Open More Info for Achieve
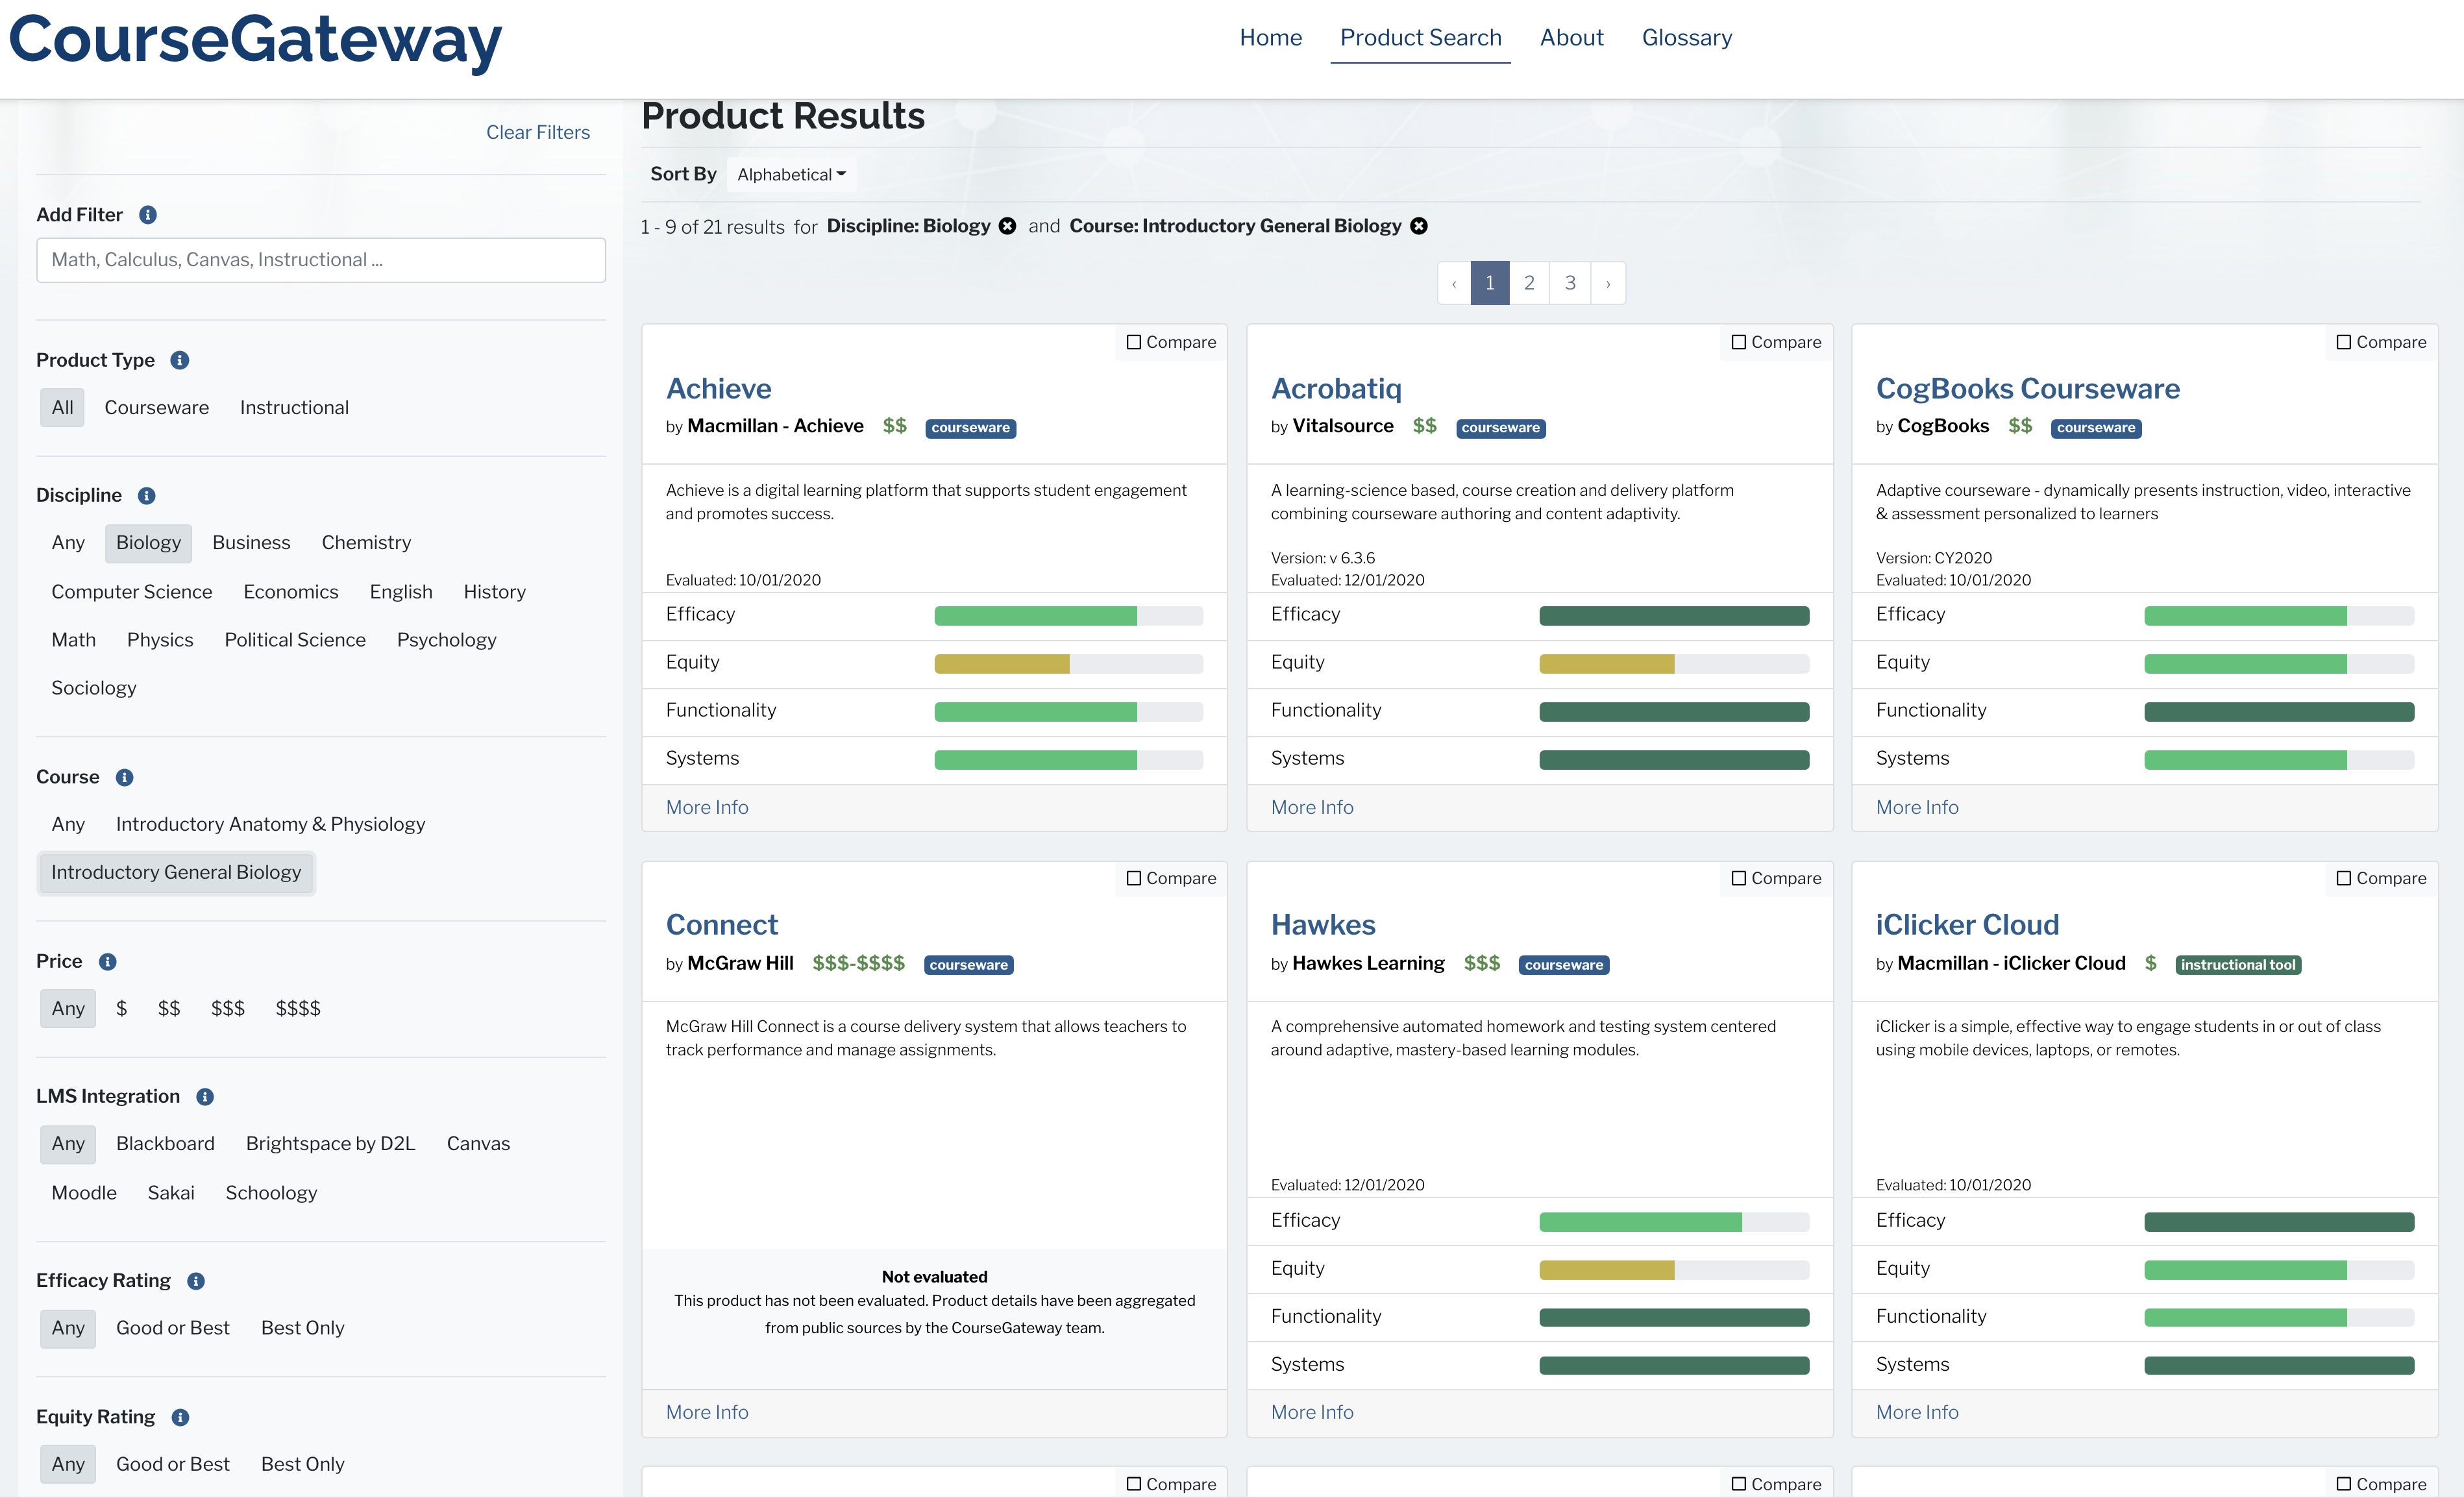Image resolution: width=2464 pixels, height=1498 pixels. (707, 807)
